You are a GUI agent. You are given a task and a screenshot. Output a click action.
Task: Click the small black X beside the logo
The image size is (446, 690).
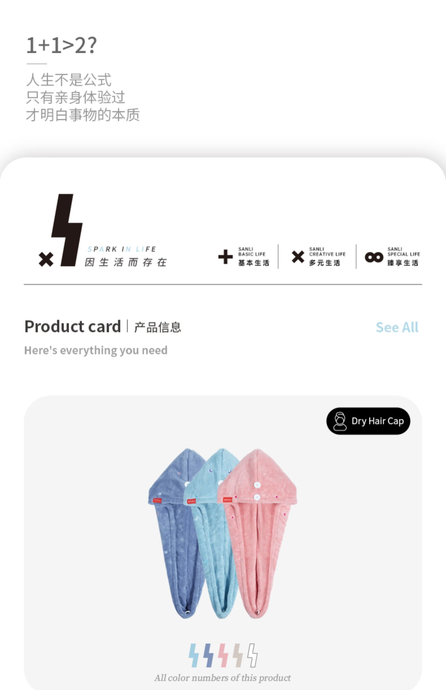[x=46, y=259]
